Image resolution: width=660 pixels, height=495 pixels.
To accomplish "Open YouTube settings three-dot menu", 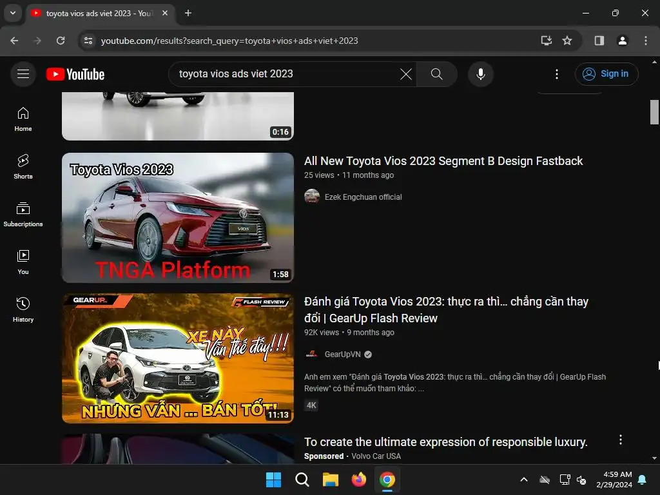I will [556, 74].
